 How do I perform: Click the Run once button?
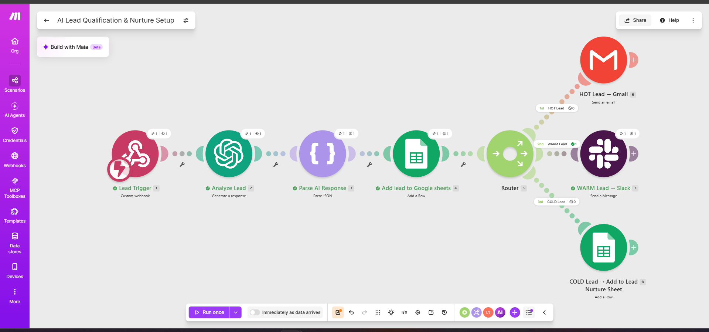209,312
